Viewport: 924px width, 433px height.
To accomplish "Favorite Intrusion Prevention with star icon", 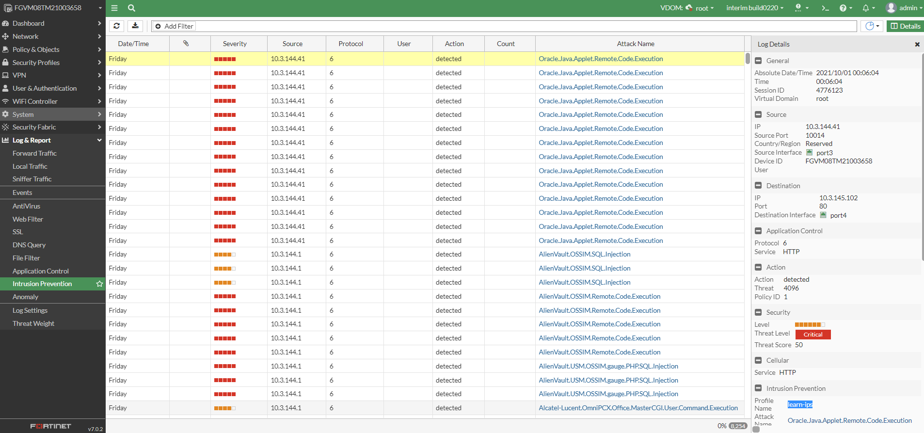I will tap(99, 284).
